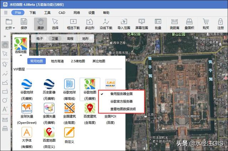Select the 开始 ribbon tab
Screen dimensions: 228x151
(18, 13)
